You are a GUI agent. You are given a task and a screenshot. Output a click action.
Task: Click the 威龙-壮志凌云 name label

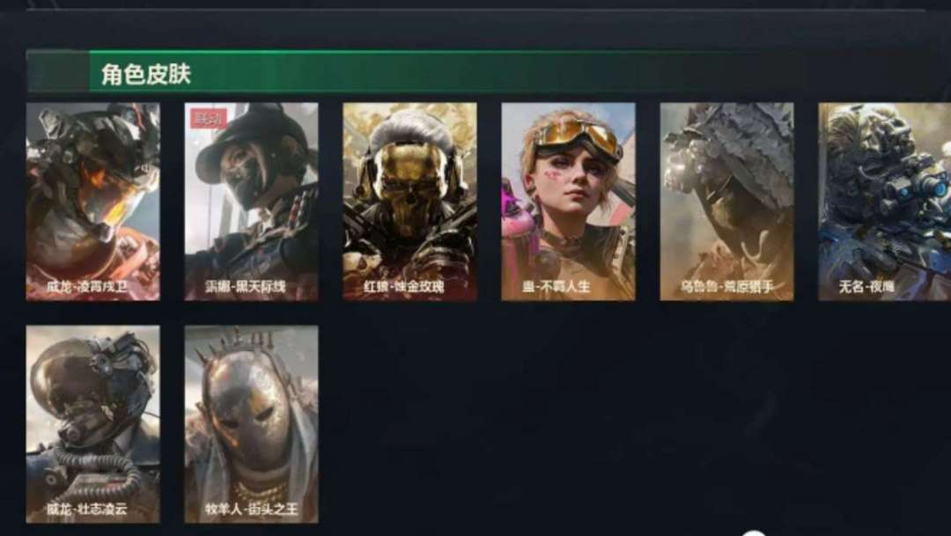tap(86, 509)
